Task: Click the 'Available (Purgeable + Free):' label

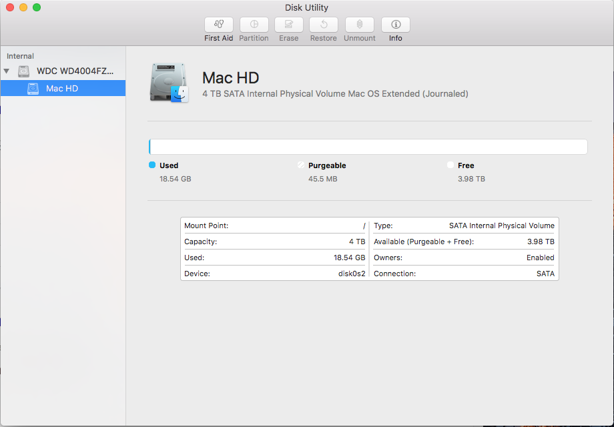Action: pos(424,242)
